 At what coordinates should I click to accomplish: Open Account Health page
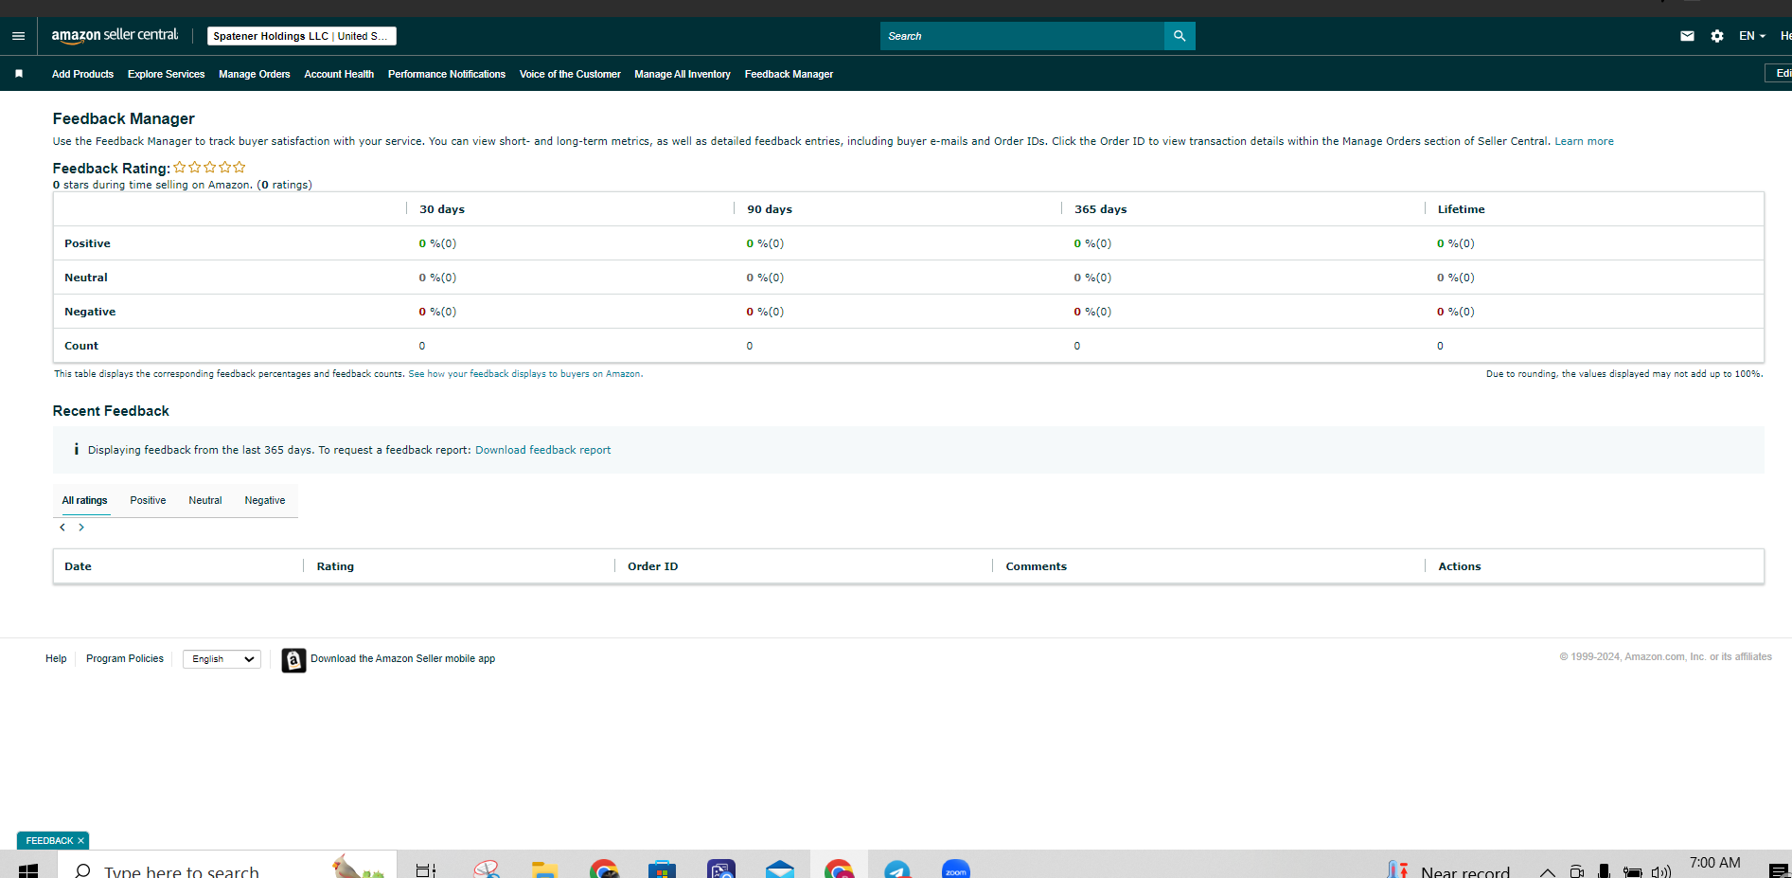tap(339, 74)
